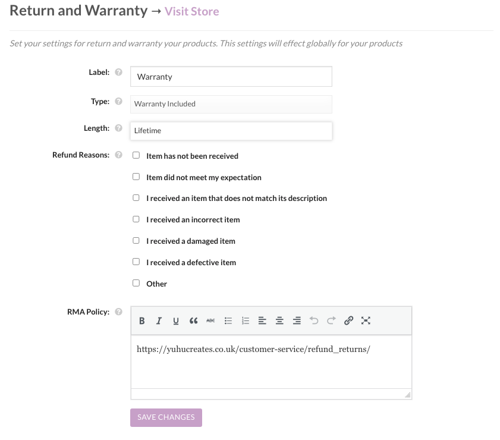This screenshot has width=500, height=440.
Task: Click the 'RMA Policy:' label text
Action: [89, 312]
